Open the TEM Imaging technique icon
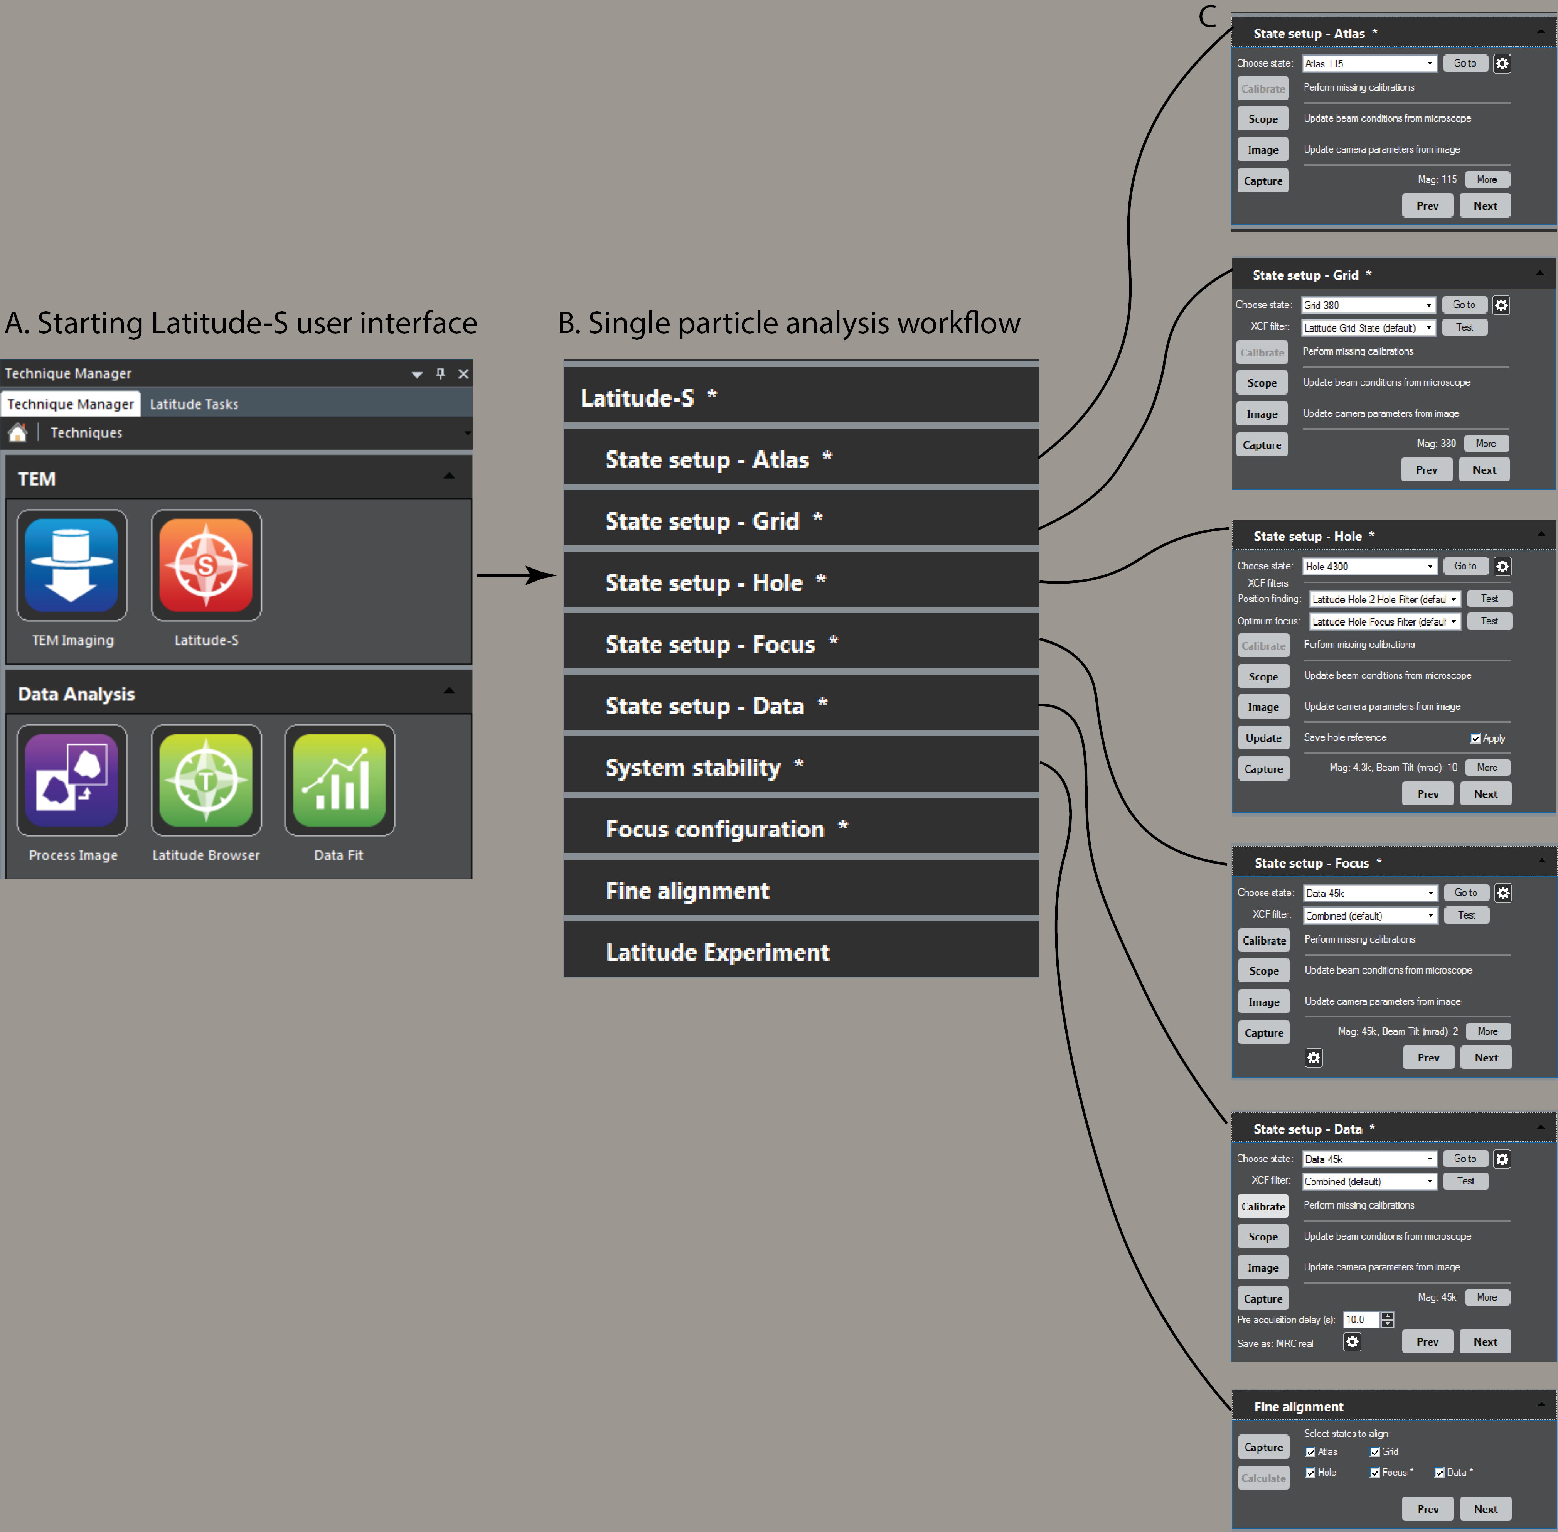The height and width of the screenshot is (1532, 1558). 72,565
